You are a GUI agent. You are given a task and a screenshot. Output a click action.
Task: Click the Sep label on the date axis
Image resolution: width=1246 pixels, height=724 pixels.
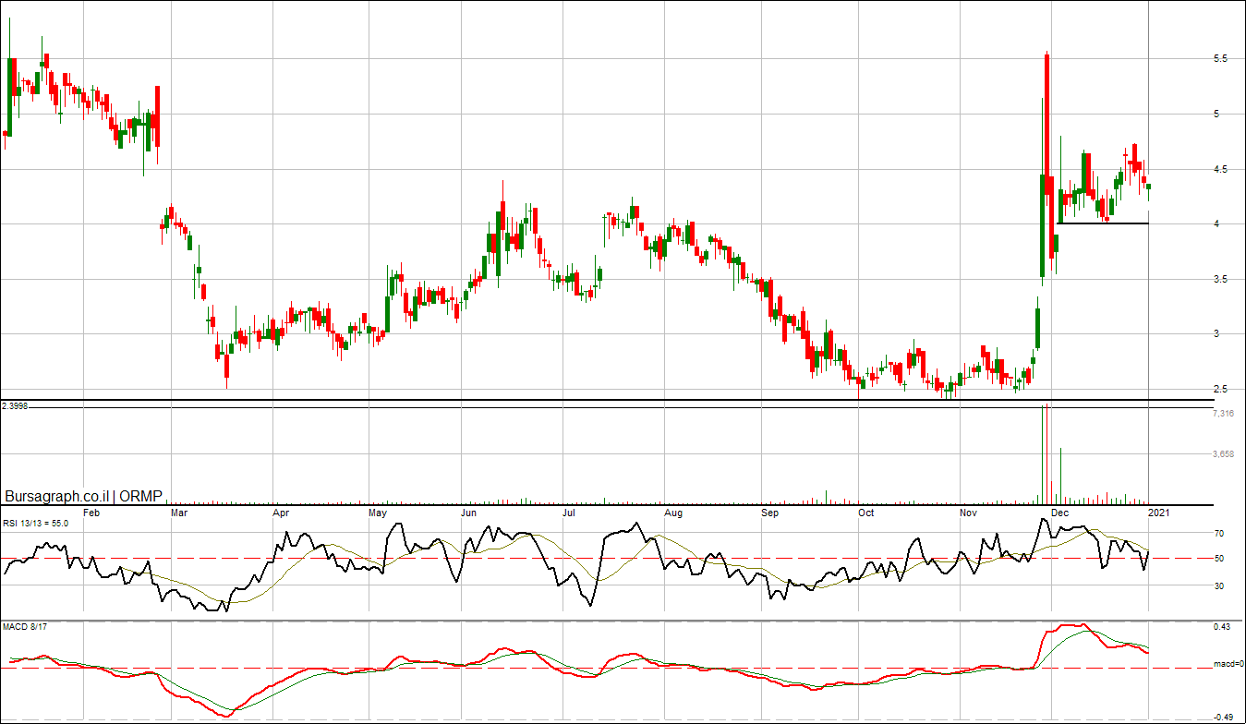click(769, 511)
